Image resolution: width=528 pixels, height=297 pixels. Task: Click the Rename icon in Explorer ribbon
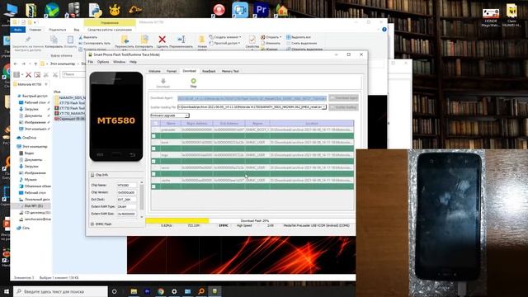pyautogui.click(x=181, y=40)
